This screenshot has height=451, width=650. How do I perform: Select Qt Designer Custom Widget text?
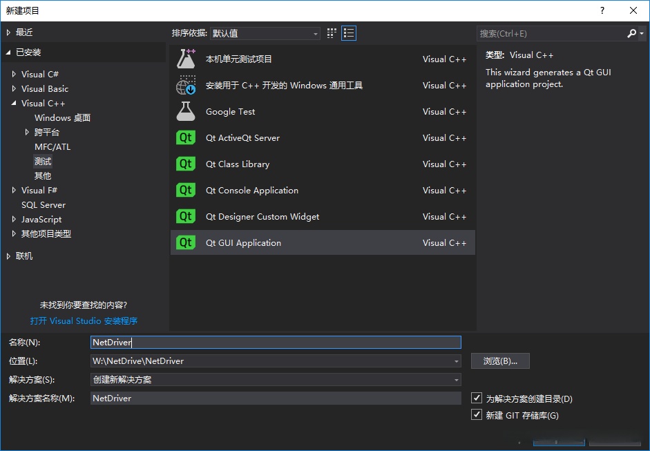pyautogui.click(x=262, y=216)
